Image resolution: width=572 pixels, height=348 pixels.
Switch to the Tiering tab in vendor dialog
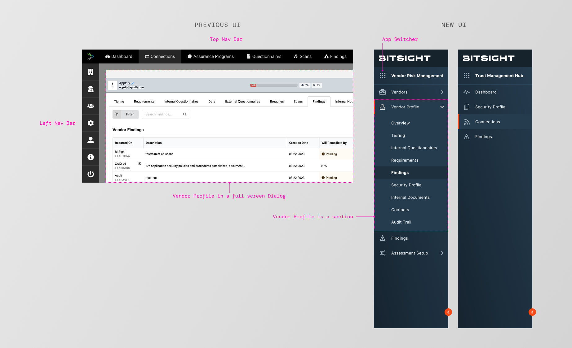pos(119,102)
